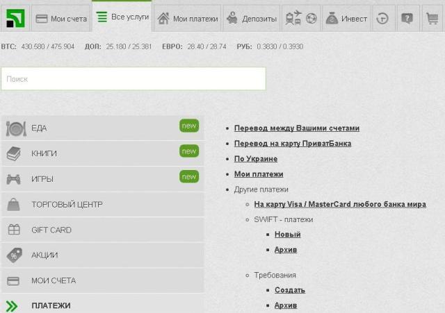This screenshot has width=445, height=313.
Task: Open the GIFT CARD category
Action: 103,230
